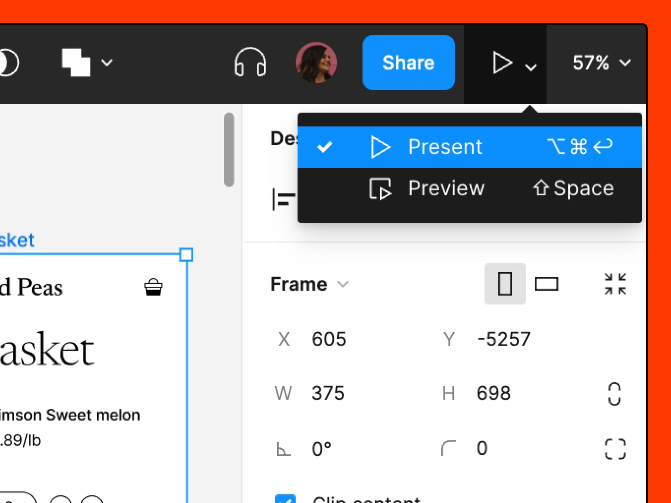Viewport: 671px width, 503px height.
Task: Click the resize-to-fit collapse icon
Action: pos(615,284)
